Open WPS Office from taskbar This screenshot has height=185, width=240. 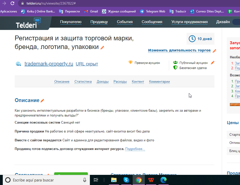pyautogui.click(x=151, y=180)
